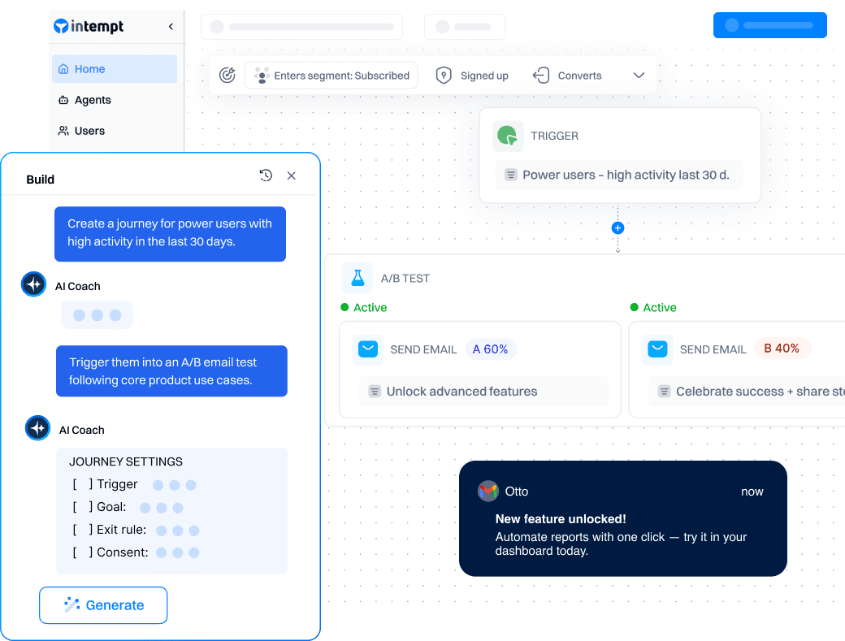Click the Generate button
The image size is (845, 641).
[x=103, y=605]
